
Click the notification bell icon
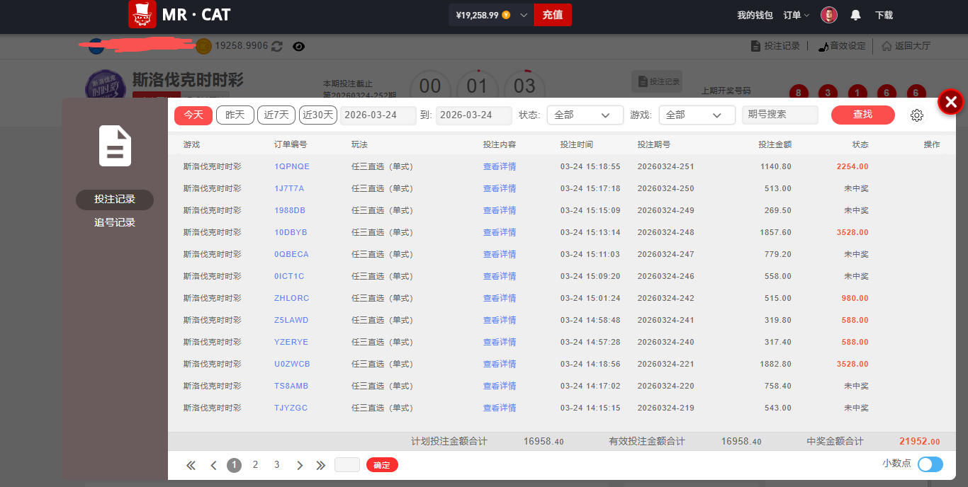point(855,15)
